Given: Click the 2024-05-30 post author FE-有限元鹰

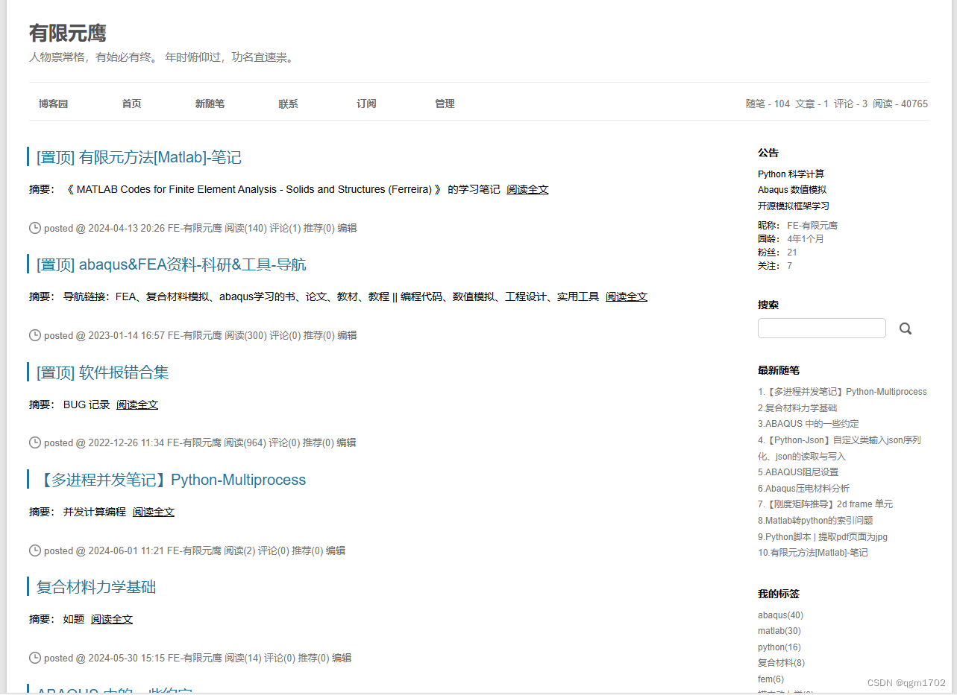Looking at the screenshot, I should (x=195, y=658).
